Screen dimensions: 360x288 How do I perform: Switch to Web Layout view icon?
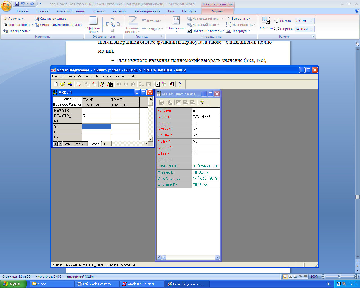click(x=296, y=276)
